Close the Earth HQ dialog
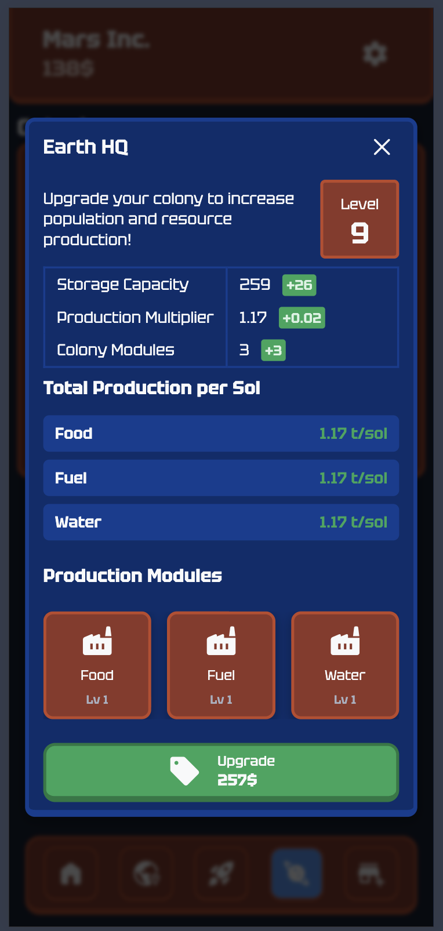Image resolution: width=443 pixels, height=931 pixels. click(x=382, y=147)
